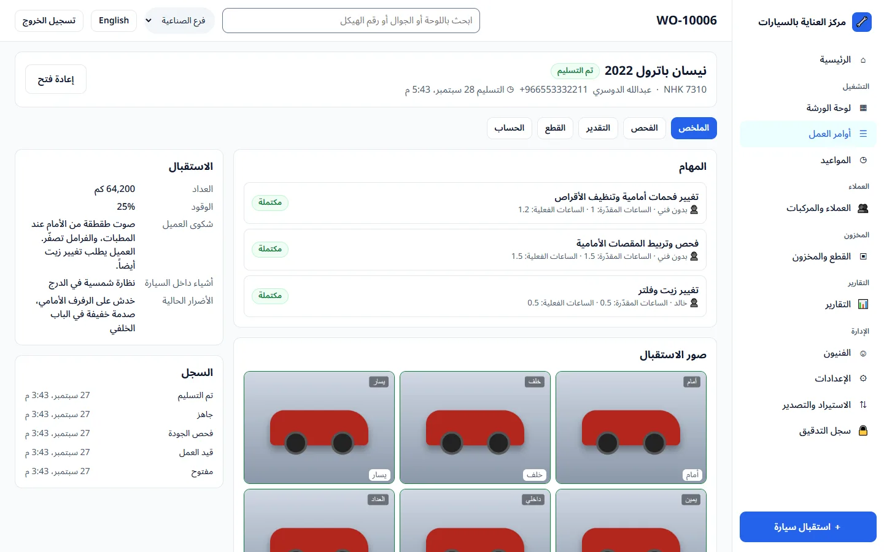This screenshot has width=884, height=552.
Task: Click the customer name عبدالله الدوسري
Action: (x=622, y=90)
